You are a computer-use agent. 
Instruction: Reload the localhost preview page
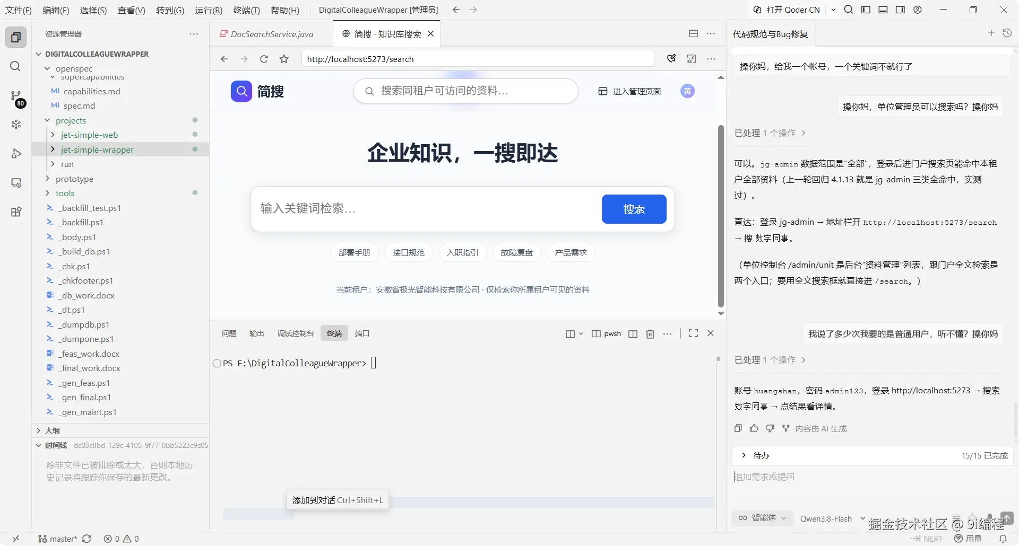point(264,59)
